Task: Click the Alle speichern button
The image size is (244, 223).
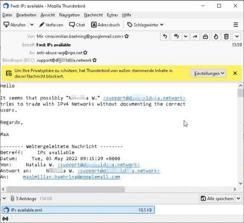Action: coord(217,198)
